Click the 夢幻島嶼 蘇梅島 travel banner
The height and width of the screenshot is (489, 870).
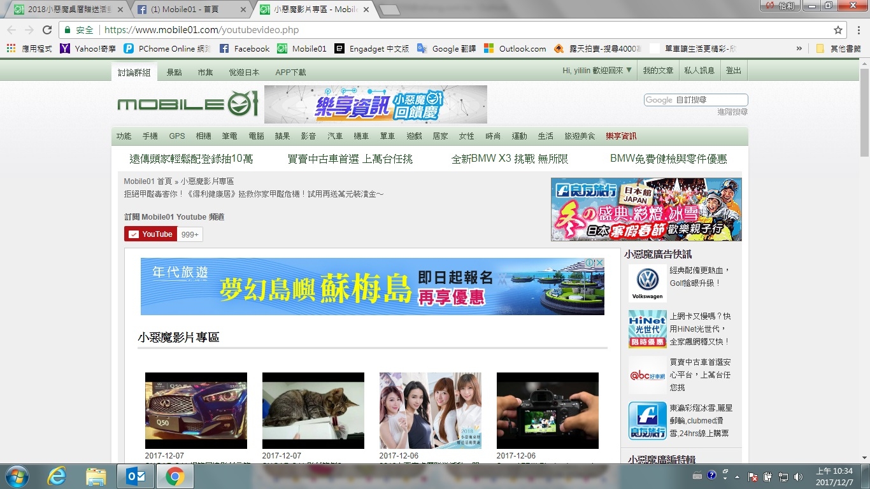[373, 287]
